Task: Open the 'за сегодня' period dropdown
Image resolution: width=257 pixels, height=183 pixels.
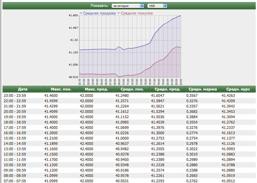Action: point(128,6)
